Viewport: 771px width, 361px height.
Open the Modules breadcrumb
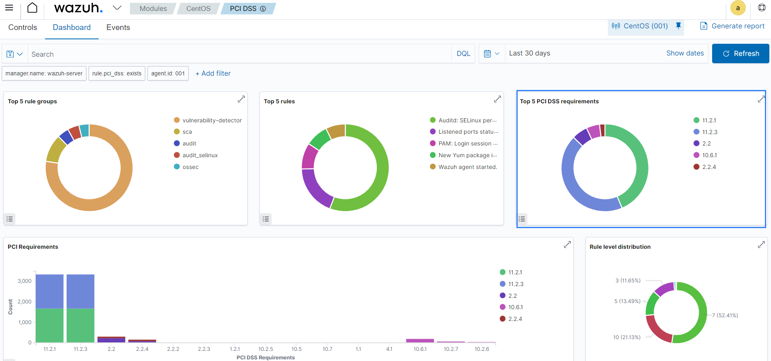coord(153,9)
